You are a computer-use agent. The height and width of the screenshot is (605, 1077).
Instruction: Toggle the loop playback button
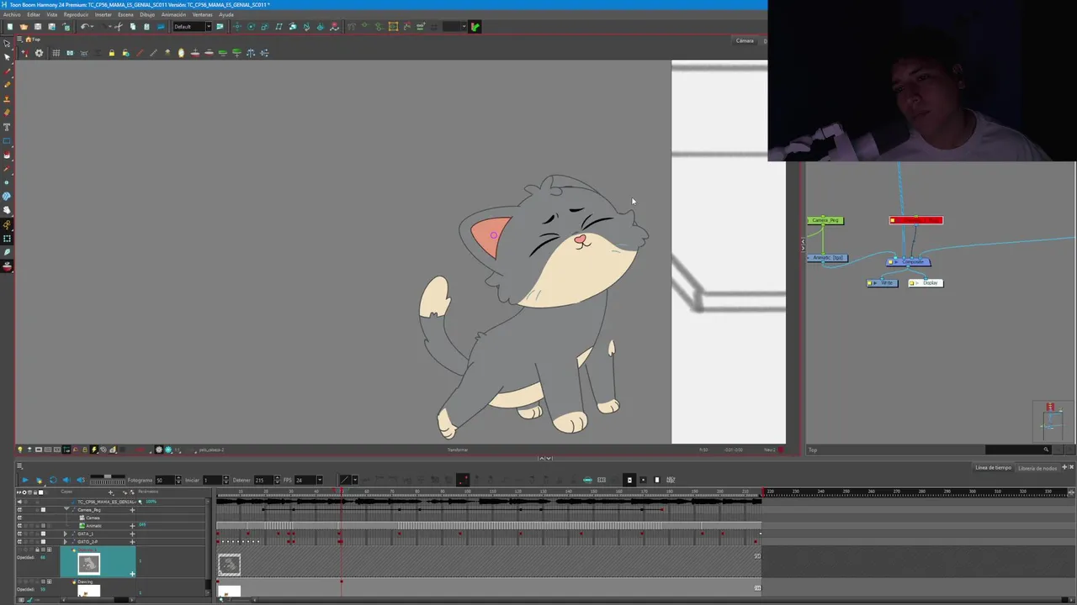(53, 480)
